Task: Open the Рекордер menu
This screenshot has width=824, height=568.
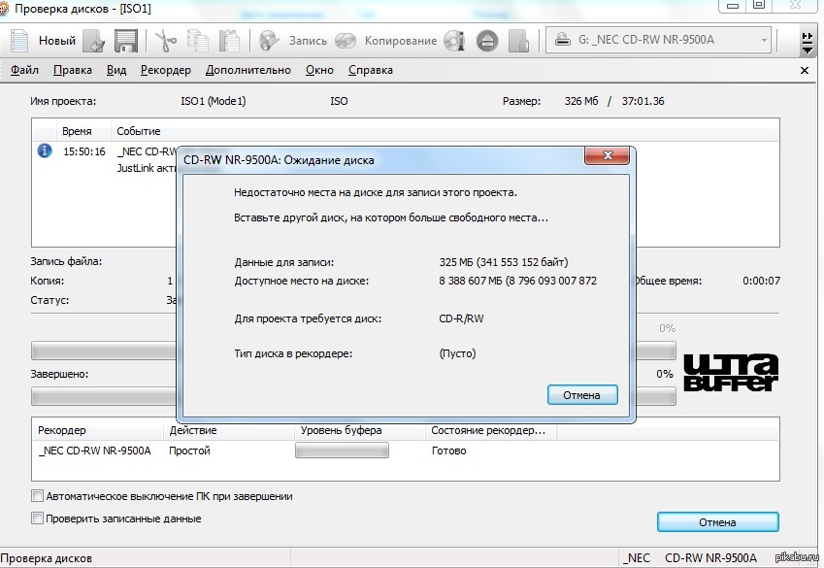Action: tap(165, 70)
